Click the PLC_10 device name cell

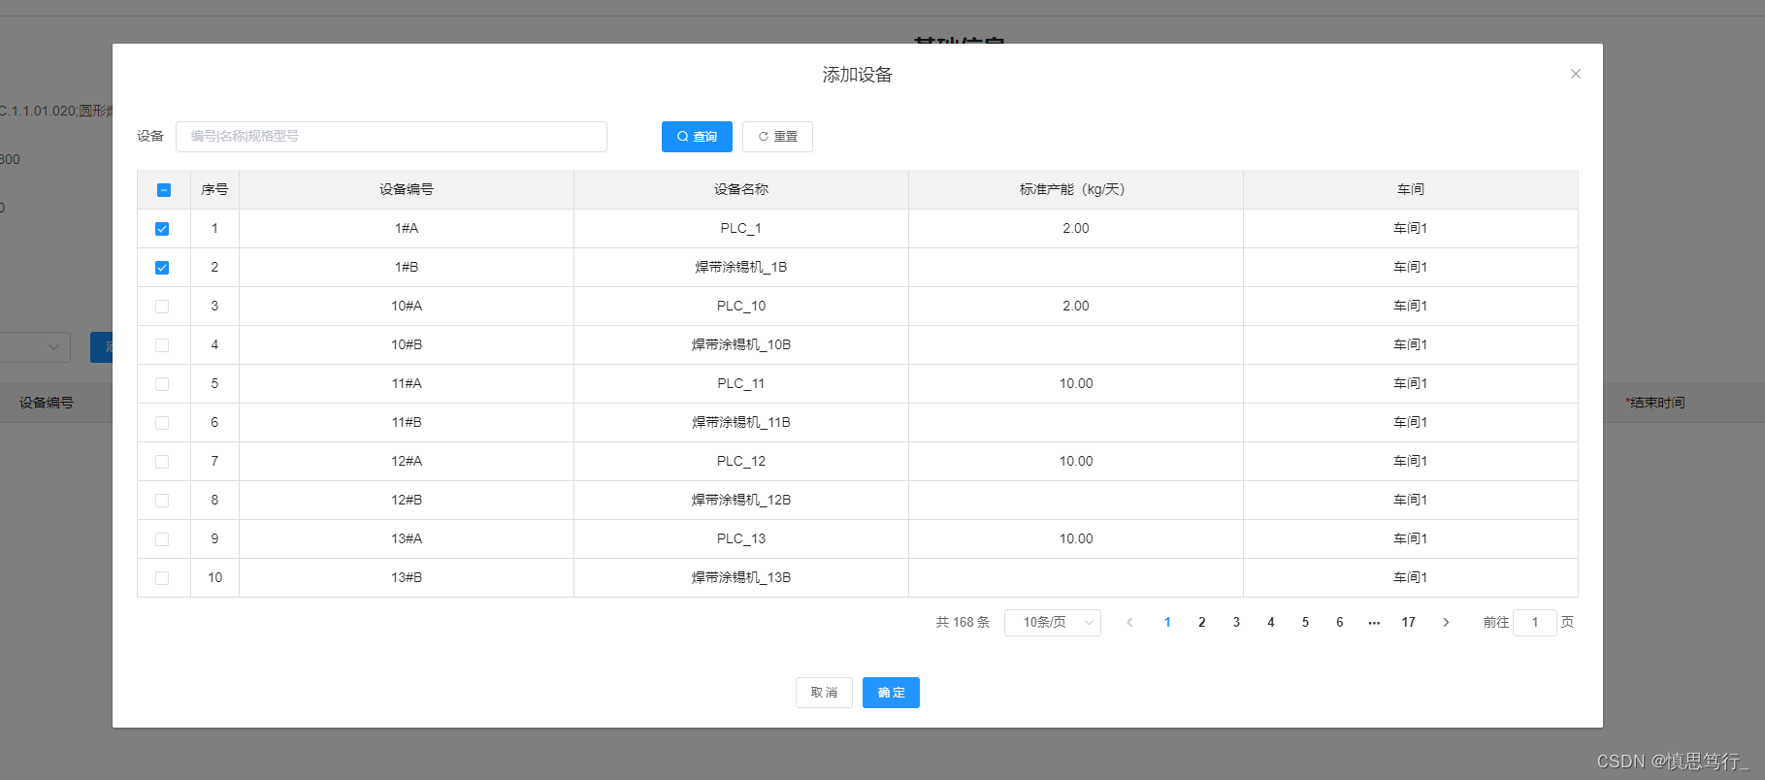click(x=741, y=307)
